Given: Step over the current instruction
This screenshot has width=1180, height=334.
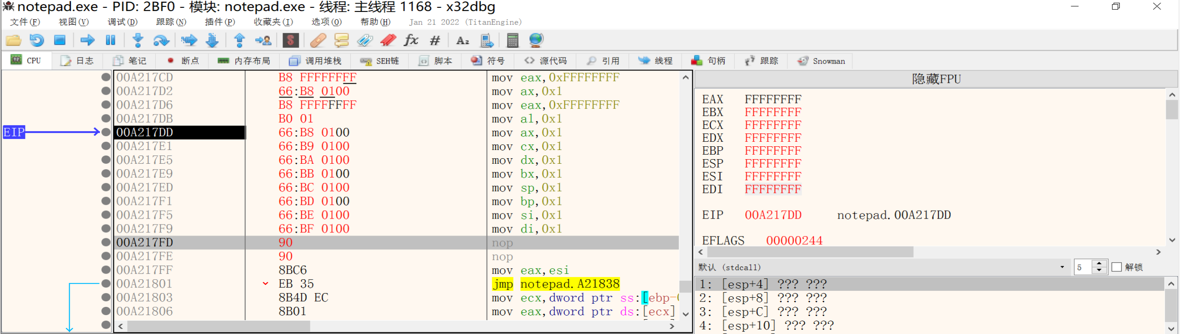Looking at the screenshot, I should [x=161, y=40].
